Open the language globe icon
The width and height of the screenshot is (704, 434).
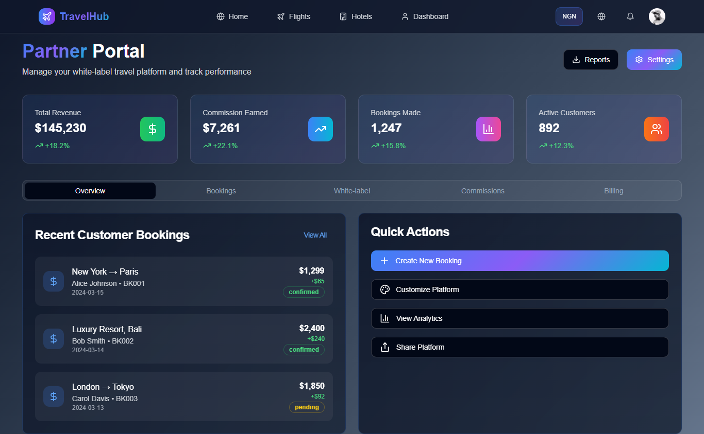click(x=601, y=16)
